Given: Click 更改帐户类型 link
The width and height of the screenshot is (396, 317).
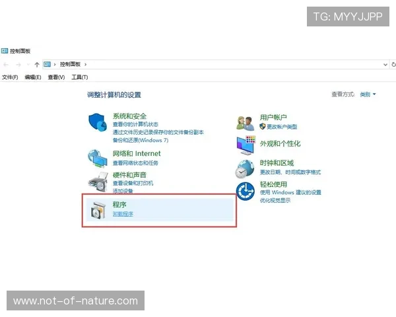Looking at the screenshot, I should (282, 127).
